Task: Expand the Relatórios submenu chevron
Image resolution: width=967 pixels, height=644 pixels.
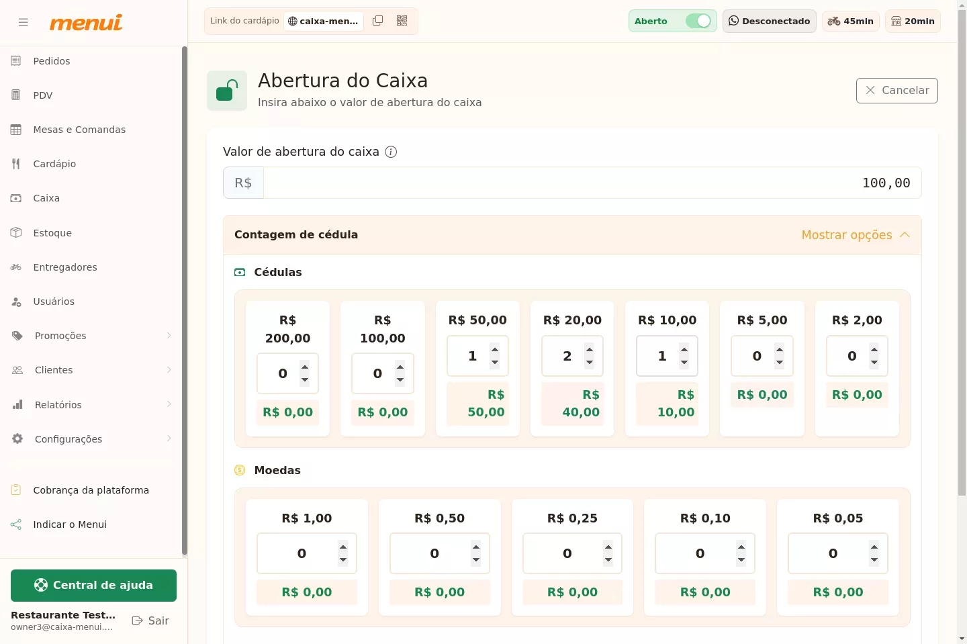Action: pos(169,404)
